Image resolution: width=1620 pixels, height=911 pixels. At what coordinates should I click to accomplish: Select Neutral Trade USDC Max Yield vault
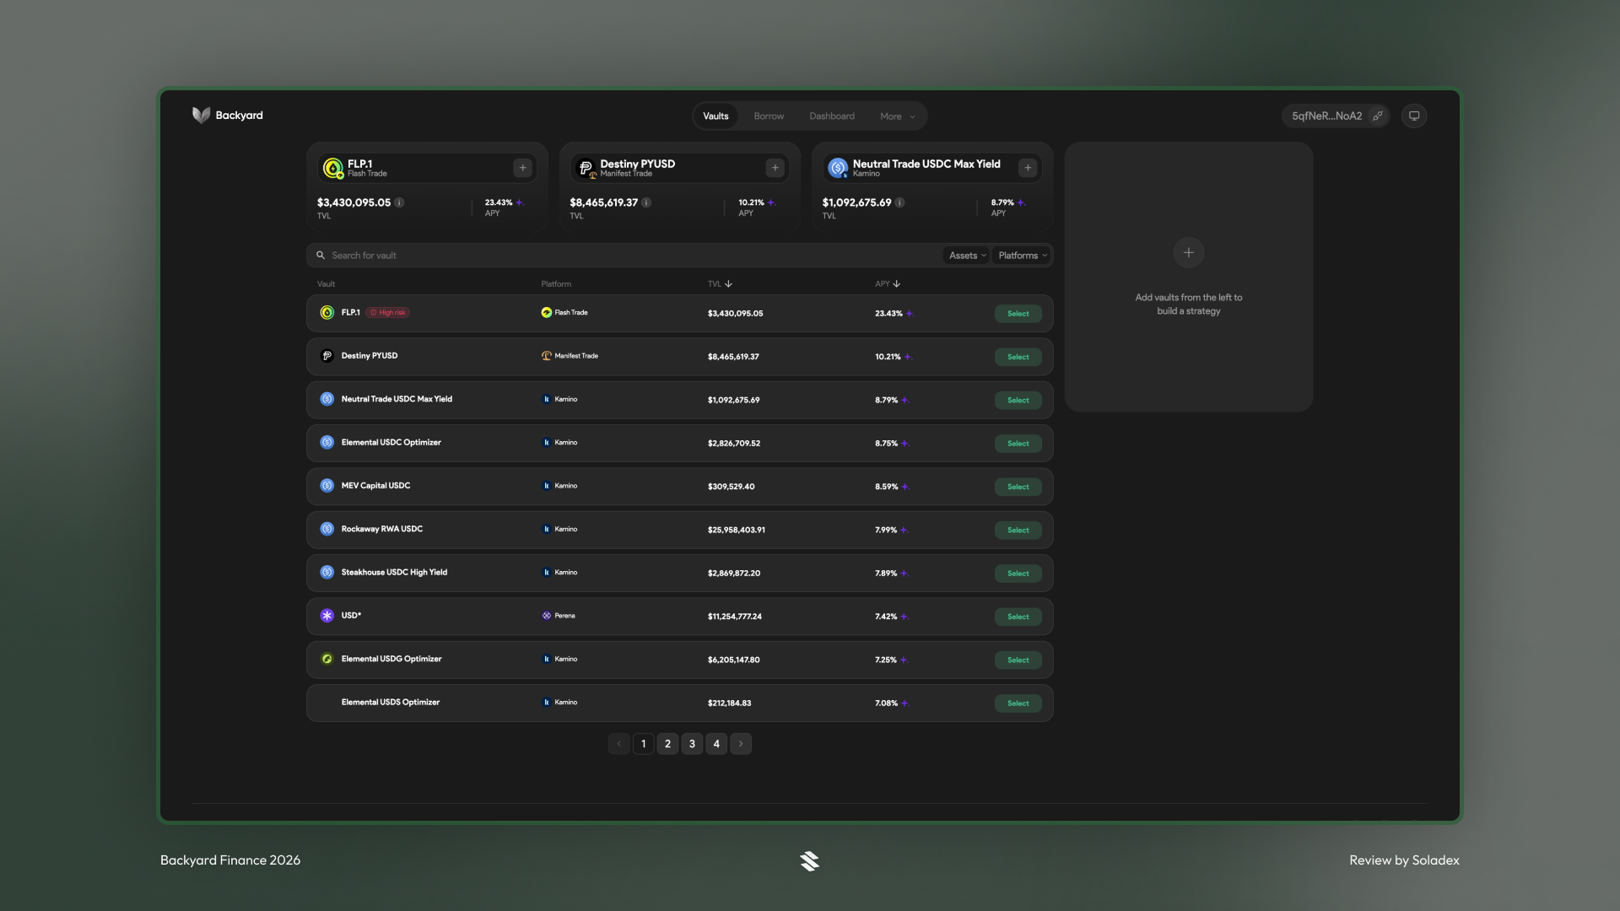(1018, 400)
